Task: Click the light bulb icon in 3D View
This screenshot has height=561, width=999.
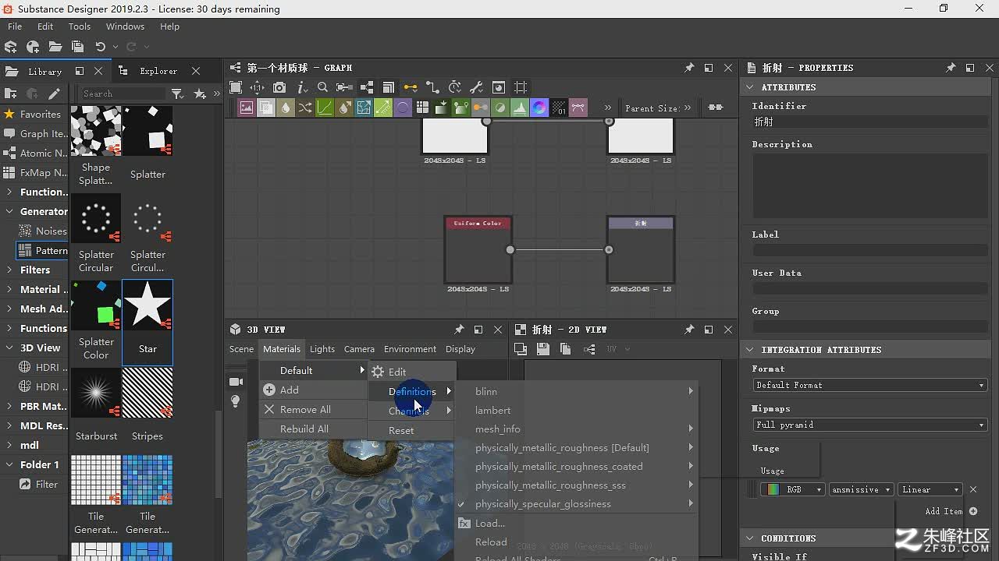Action: [x=235, y=401]
